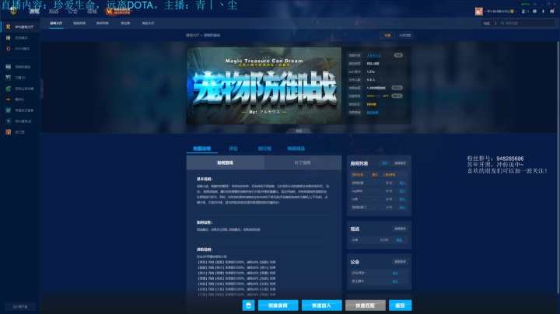The width and height of the screenshot is (560, 314).
Task: Open the gift box icon in the top bar
Action: coord(552,12)
